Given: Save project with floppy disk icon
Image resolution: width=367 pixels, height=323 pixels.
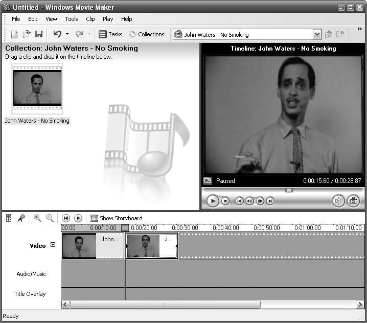Looking at the screenshot, I should [39, 34].
